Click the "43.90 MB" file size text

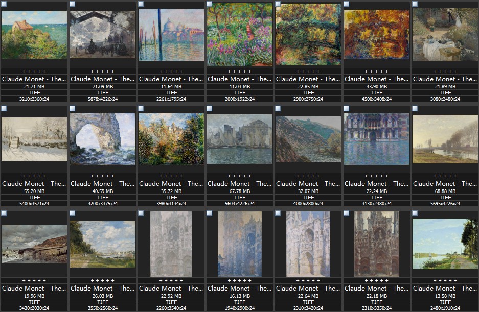[377, 87]
